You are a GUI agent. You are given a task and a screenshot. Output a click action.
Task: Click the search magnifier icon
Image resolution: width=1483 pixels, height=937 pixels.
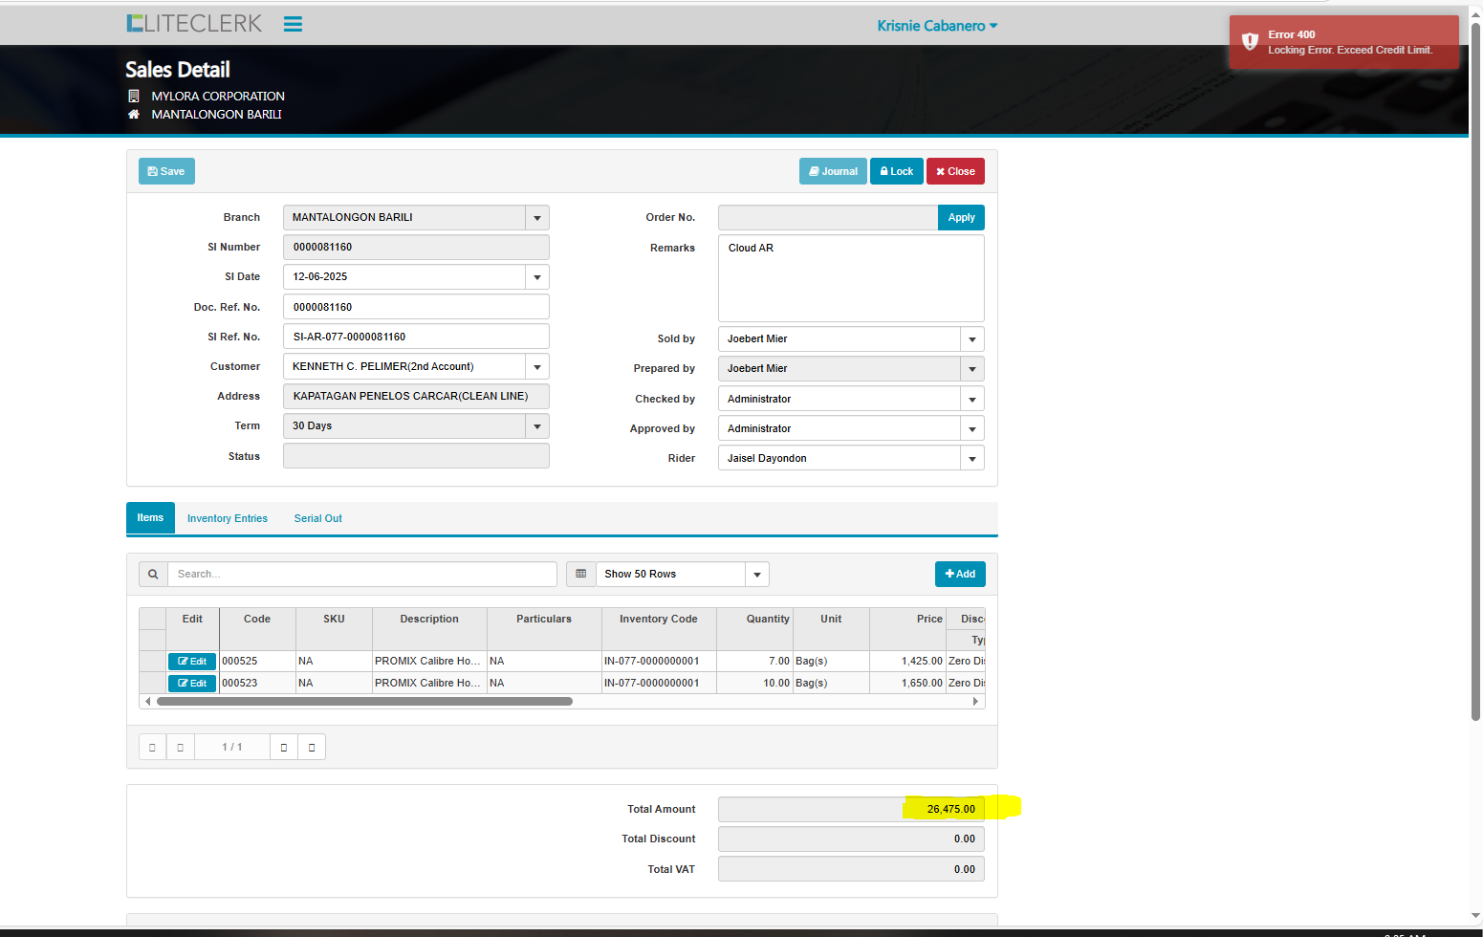[x=153, y=574]
